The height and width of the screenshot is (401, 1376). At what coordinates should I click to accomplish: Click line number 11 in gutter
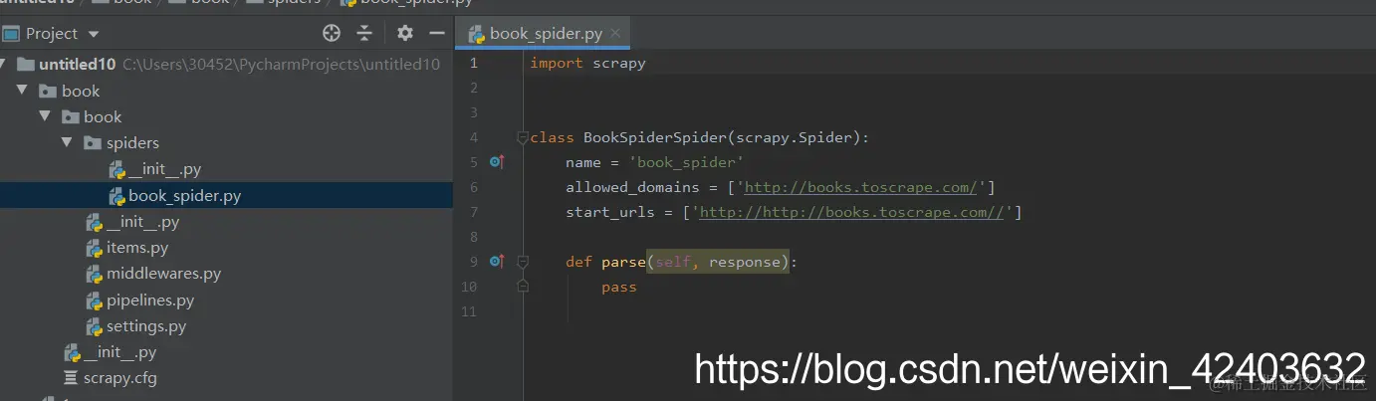[470, 311]
